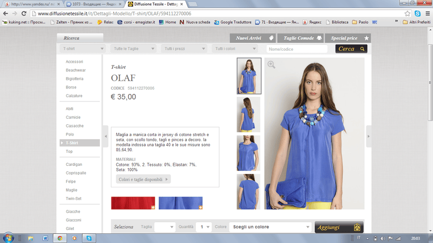The image size is (433, 243).
Task: Open File Explorer from taskbar
Action: click(30, 238)
